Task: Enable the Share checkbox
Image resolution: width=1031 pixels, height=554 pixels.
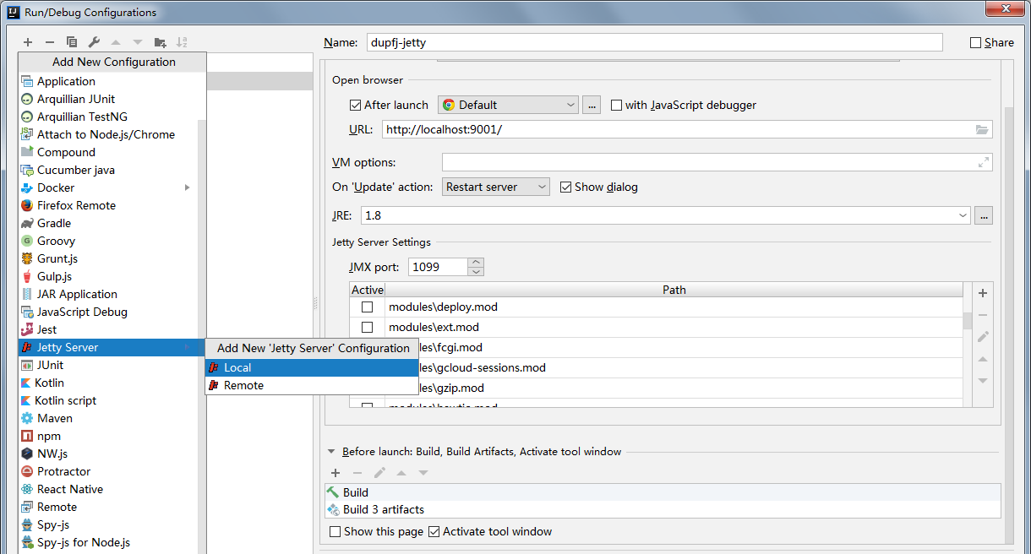Action: [x=976, y=42]
